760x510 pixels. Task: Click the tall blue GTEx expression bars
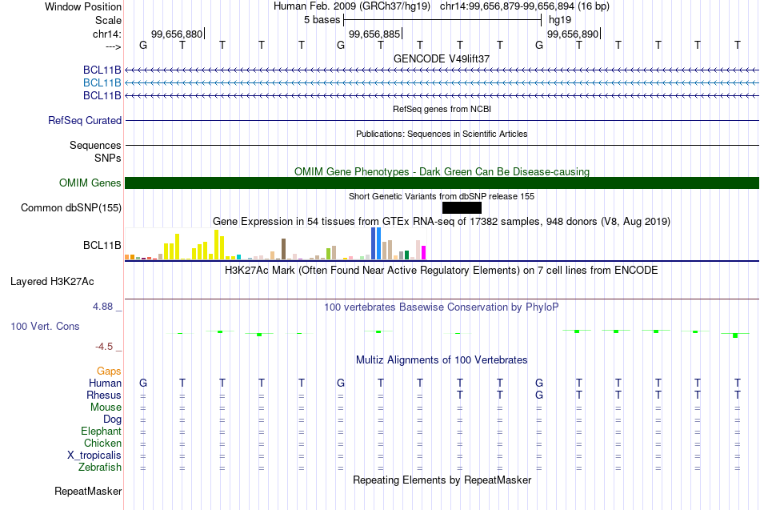pyautogui.click(x=376, y=243)
